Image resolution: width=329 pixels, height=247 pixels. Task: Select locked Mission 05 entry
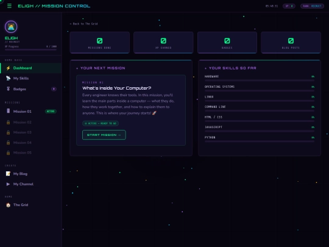click(31, 152)
